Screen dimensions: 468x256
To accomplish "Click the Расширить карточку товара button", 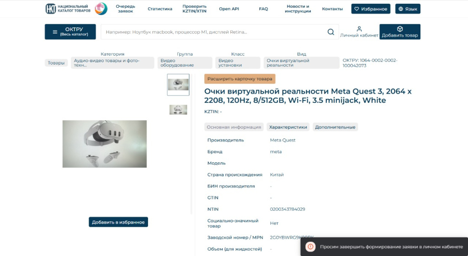I will click(239, 79).
